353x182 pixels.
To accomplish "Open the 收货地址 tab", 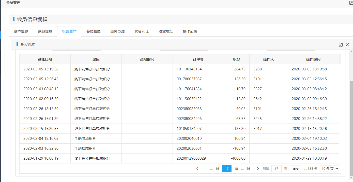I will pos(166,31).
